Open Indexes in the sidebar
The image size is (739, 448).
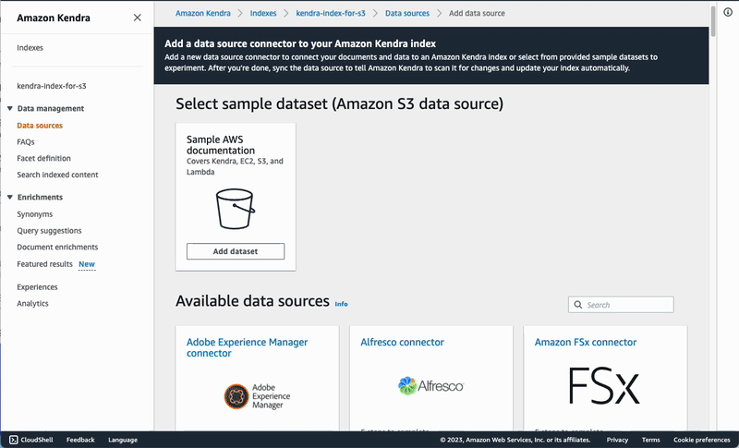30,48
